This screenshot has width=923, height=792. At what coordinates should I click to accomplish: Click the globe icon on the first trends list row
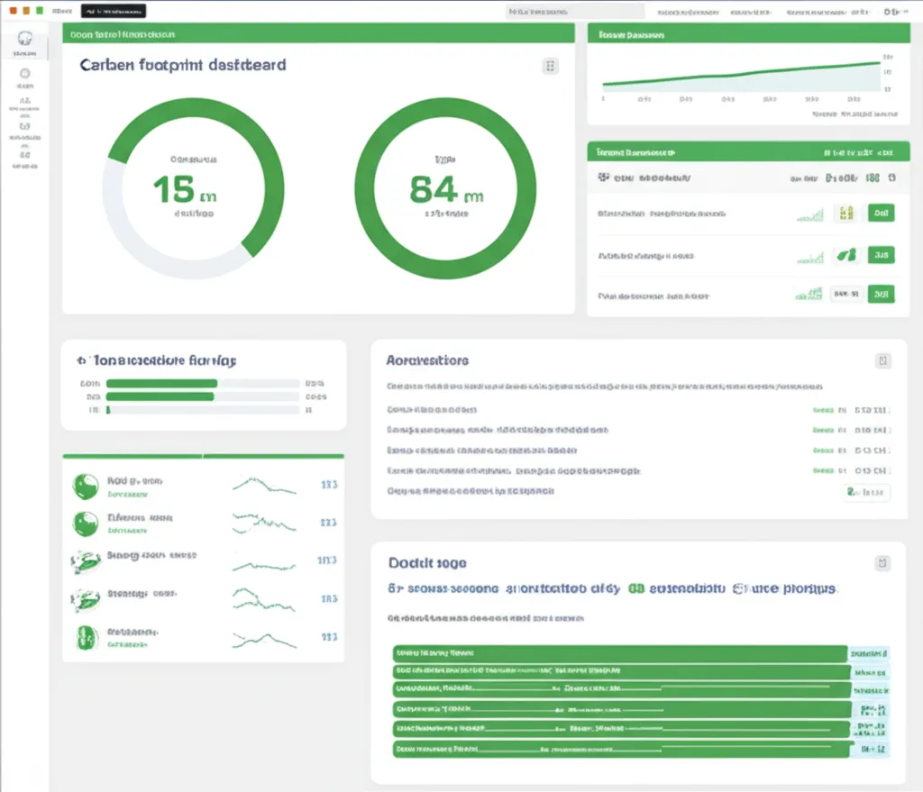86,485
